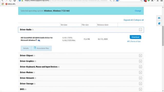Click the small icon after 'Microsoft Windows 7'
164x92 pixels.
[x=39, y=40]
